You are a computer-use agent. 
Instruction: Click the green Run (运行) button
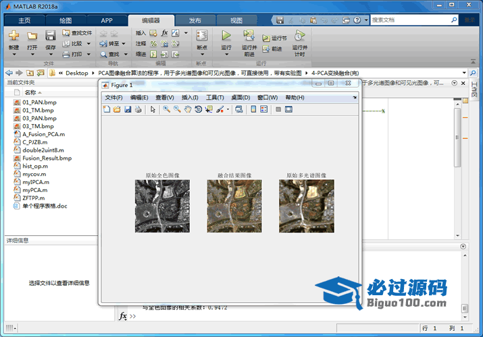(226, 36)
